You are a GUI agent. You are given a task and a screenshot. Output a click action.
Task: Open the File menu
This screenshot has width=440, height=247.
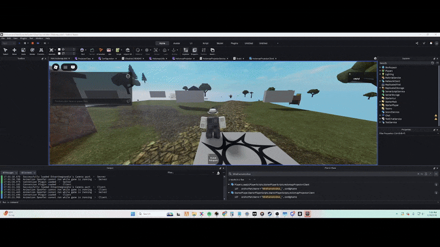point(3,38)
